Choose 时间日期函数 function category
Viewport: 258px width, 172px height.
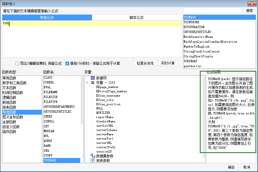(22, 93)
